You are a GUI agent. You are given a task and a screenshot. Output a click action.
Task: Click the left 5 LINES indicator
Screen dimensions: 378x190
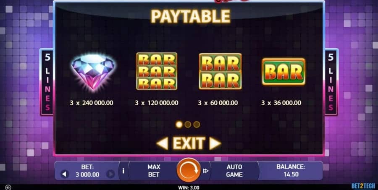tap(47, 82)
